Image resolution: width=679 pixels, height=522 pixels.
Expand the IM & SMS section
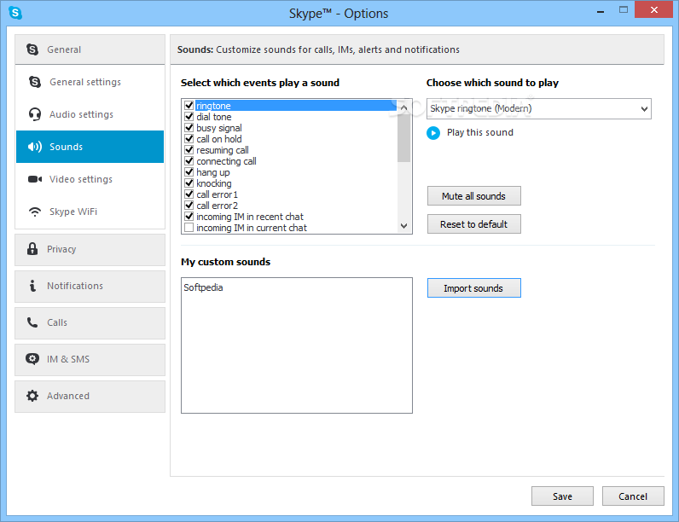pos(90,360)
